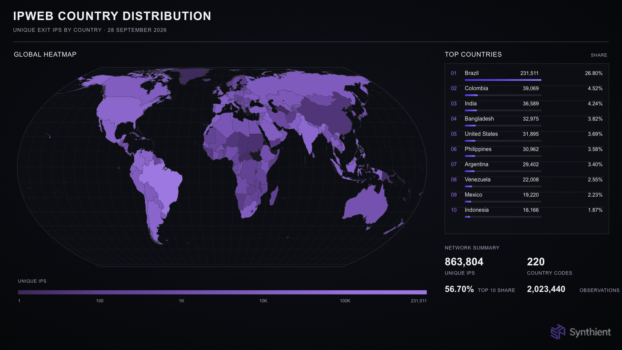This screenshot has height=350, width=622.
Task: Click the Indonesia country entry
Action: tap(477, 210)
